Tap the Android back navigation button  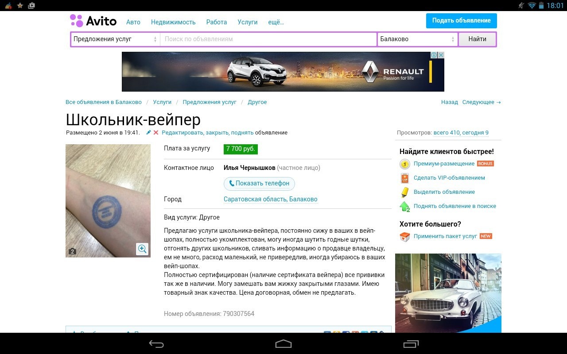156,344
